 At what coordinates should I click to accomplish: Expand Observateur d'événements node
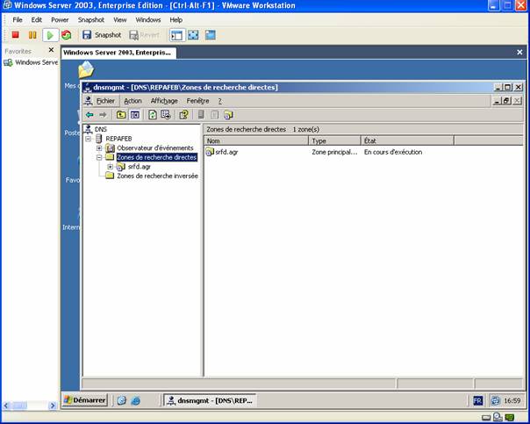(99, 148)
